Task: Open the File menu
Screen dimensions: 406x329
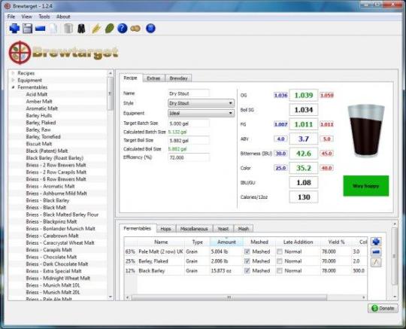Action: click(x=11, y=17)
